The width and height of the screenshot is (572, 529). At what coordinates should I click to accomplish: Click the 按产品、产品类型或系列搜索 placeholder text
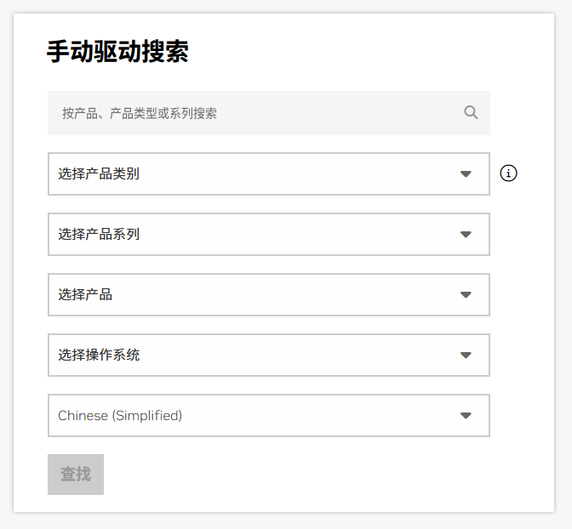(x=140, y=113)
